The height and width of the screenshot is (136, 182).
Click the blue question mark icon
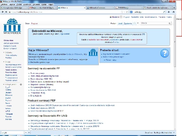point(165,53)
